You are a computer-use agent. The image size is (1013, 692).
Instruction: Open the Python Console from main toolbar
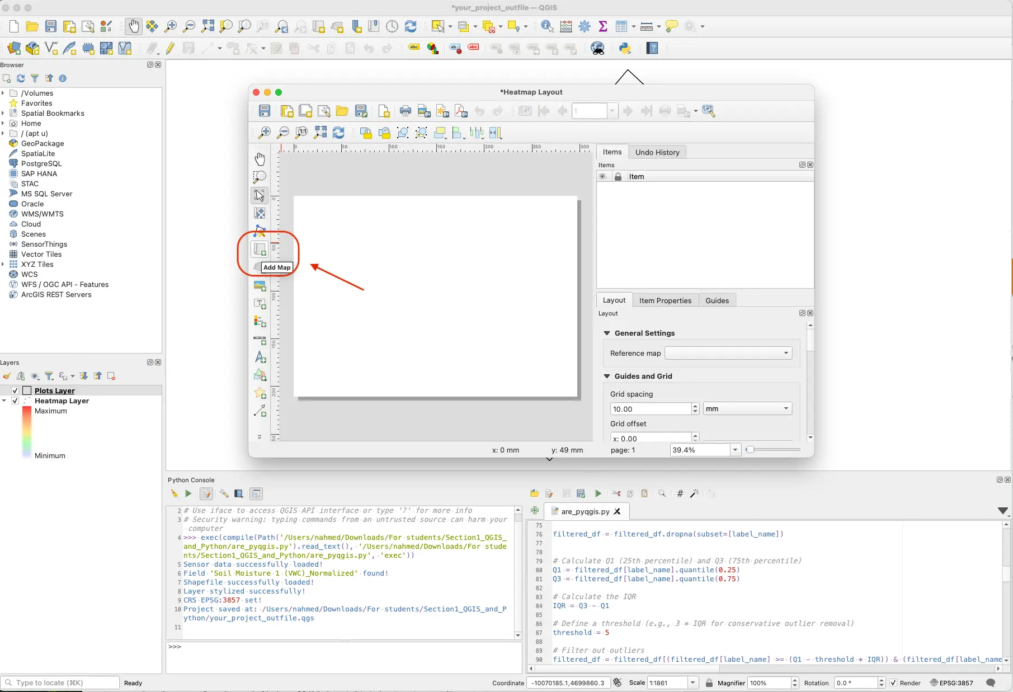tap(625, 48)
